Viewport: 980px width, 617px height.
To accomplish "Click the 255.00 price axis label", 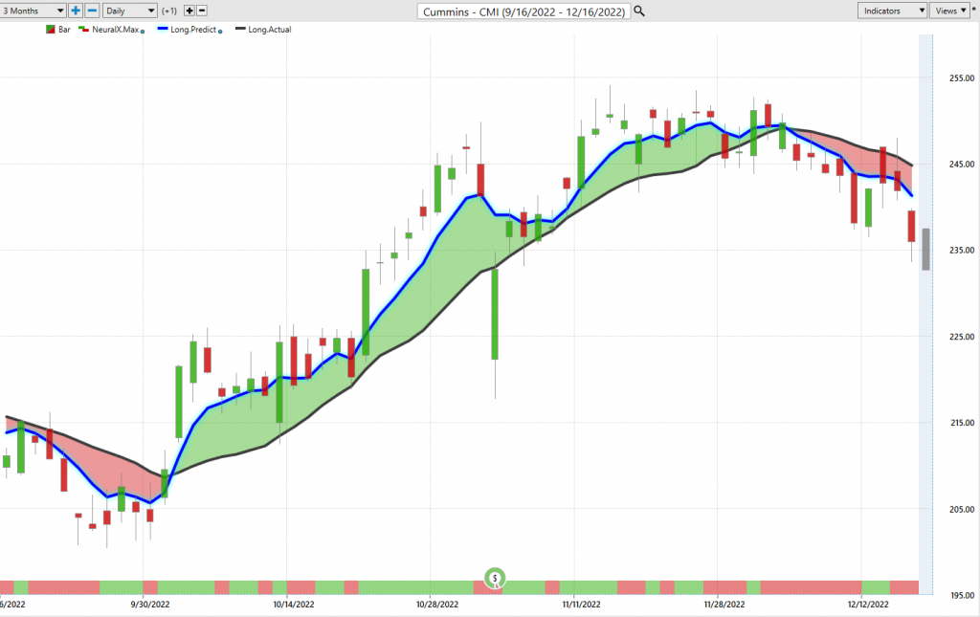I will click(961, 78).
